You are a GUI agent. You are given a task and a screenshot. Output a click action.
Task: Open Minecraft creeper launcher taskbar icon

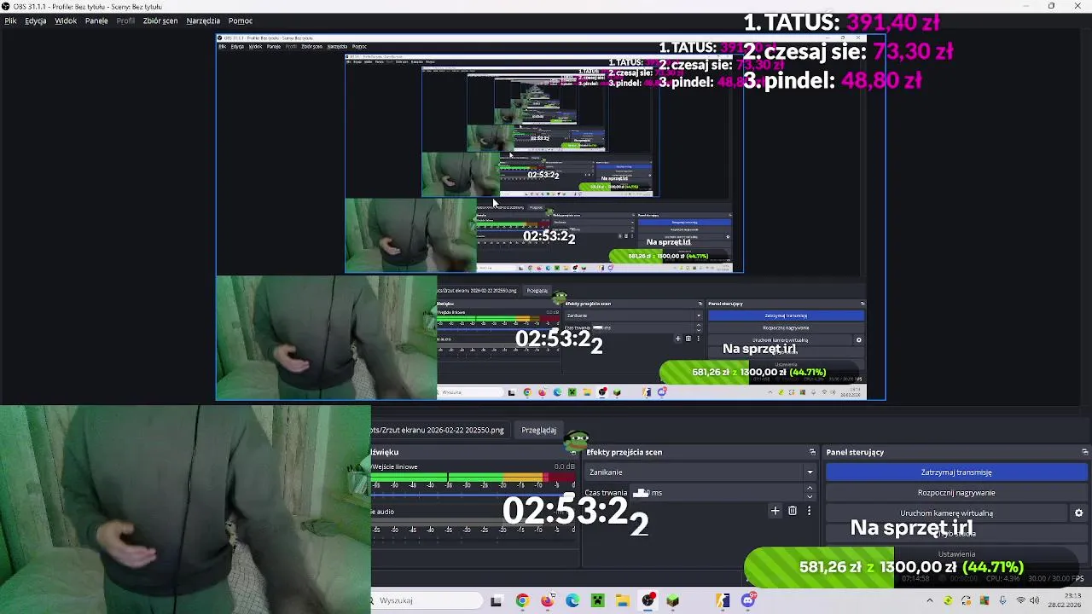click(598, 601)
